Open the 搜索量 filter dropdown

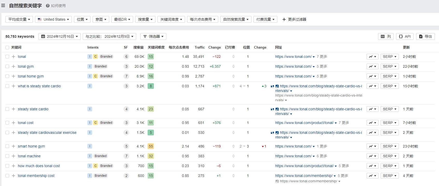tap(145, 19)
